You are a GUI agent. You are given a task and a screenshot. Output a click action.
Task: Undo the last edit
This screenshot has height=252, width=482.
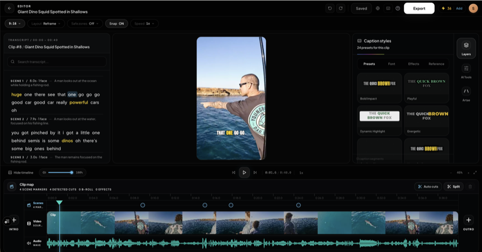point(330,8)
